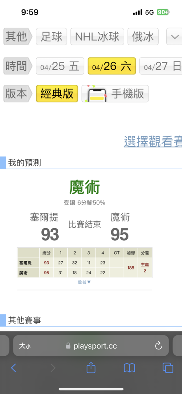Open Safari bookmarks book icon
182x394 pixels.
(x=130, y=368)
